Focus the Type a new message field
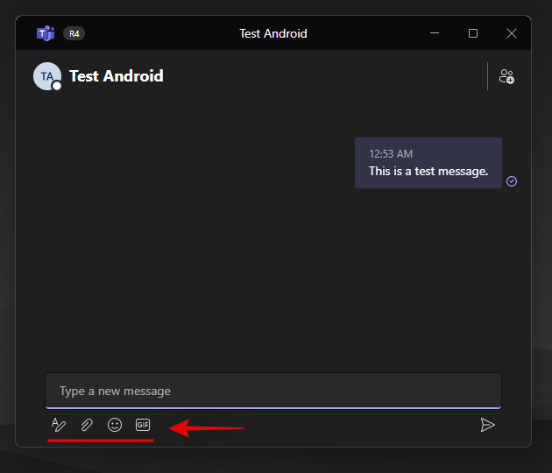Image resolution: width=552 pixels, height=473 pixels. click(273, 391)
